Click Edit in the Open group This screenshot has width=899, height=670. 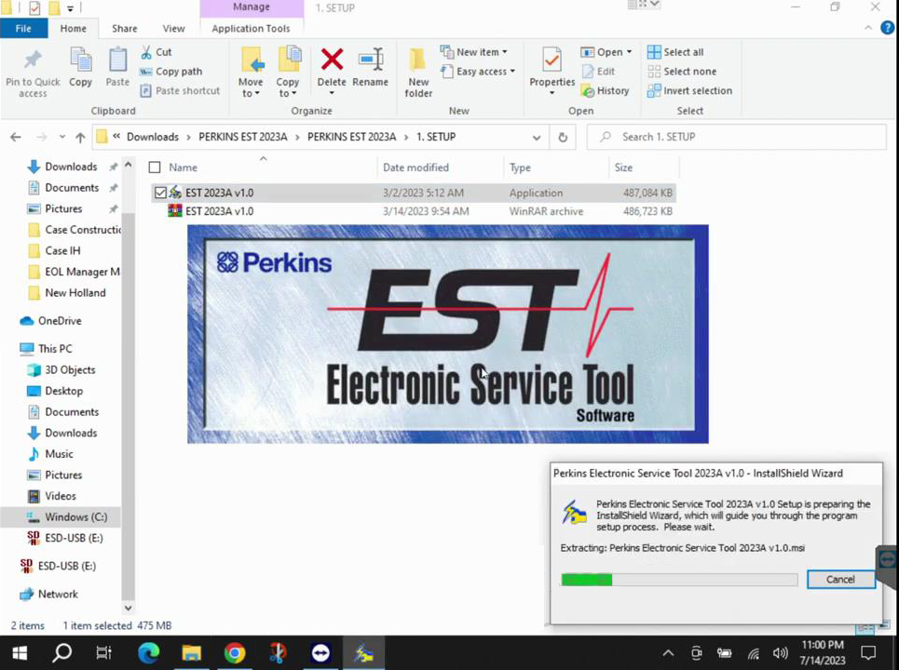tap(598, 72)
